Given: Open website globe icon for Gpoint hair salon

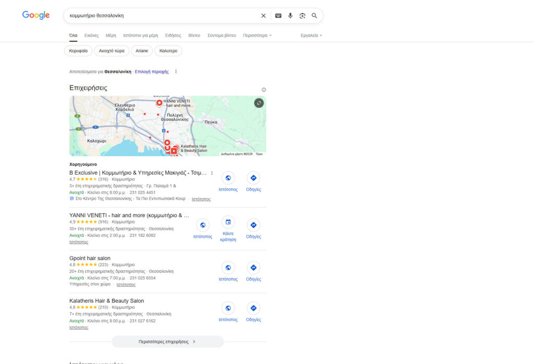Looking at the screenshot, I should coord(228,268).
